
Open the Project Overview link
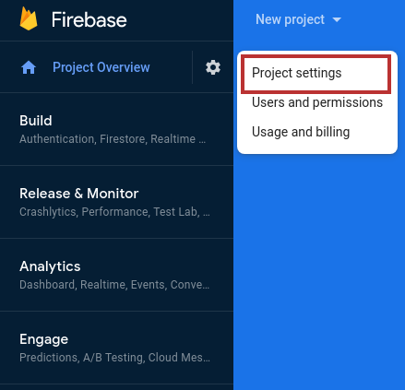[x=101, y=67]
